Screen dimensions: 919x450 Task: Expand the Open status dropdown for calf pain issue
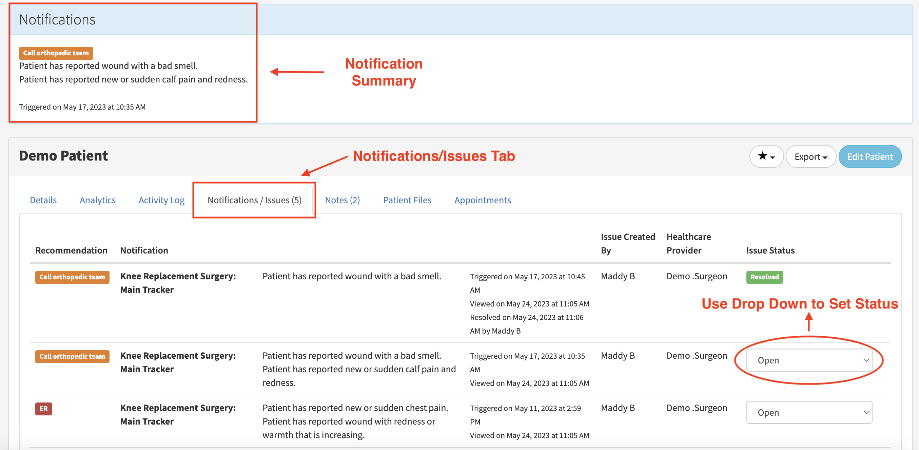pos(809,360)
